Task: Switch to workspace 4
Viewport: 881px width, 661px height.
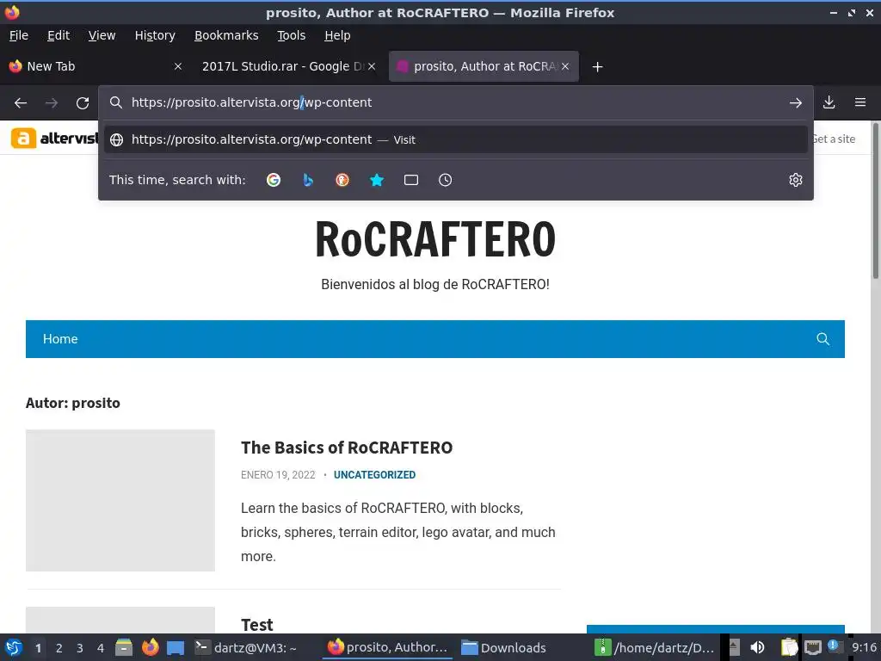Action: 101,648
